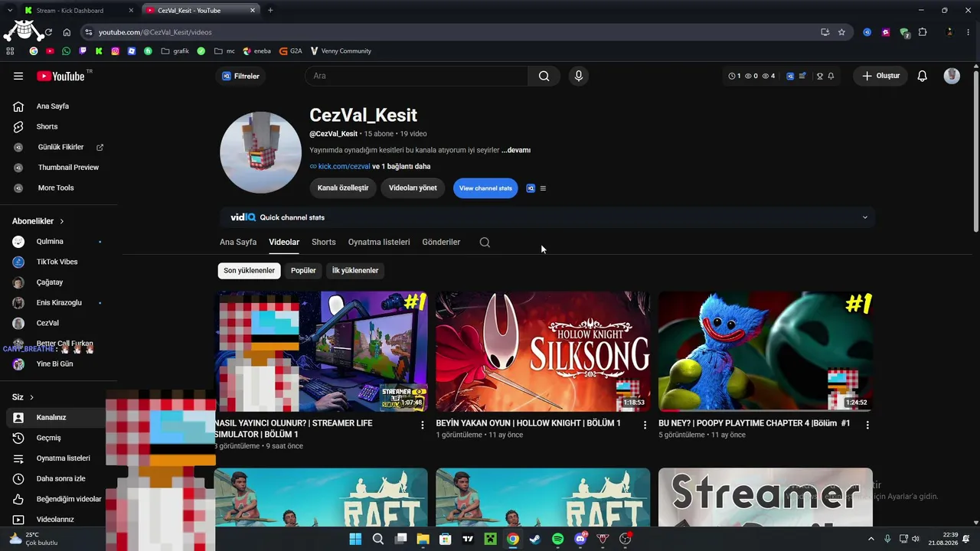Open the account avatar menu

pyautogui.click(x=952, y=76)
